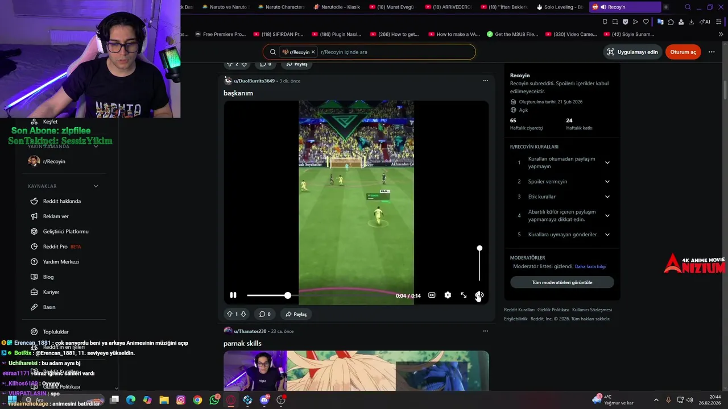Image resolution: width=728 pixels, height=409 pixels.
Task: Open user profile u/DuolBurrito3649
Action: (x=254, y=81)
